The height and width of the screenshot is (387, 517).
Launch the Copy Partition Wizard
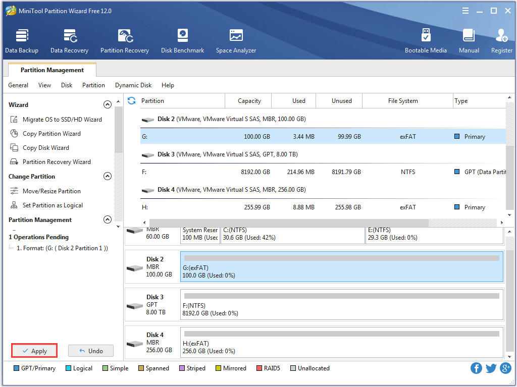point(45,134)
